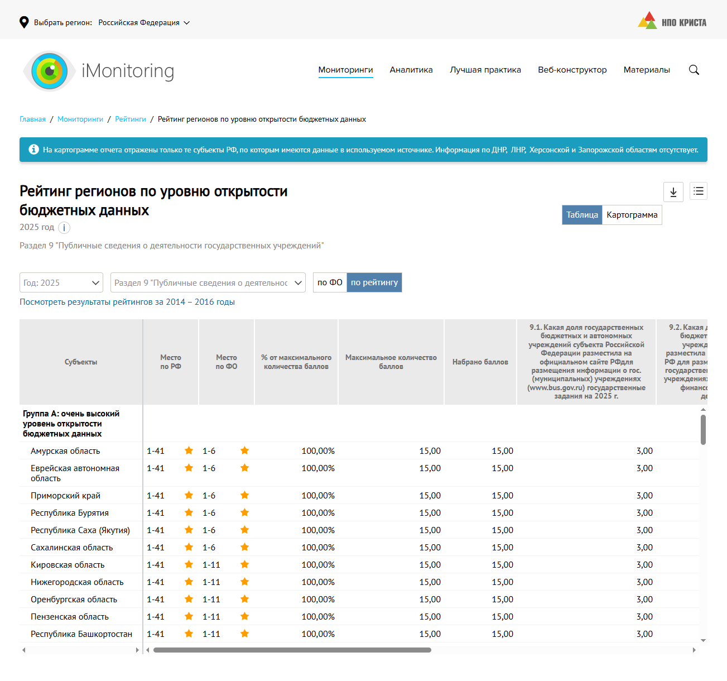Click the Рейтинги breadcrumb link
Screen dimensions: 727x681
(131, 119)
